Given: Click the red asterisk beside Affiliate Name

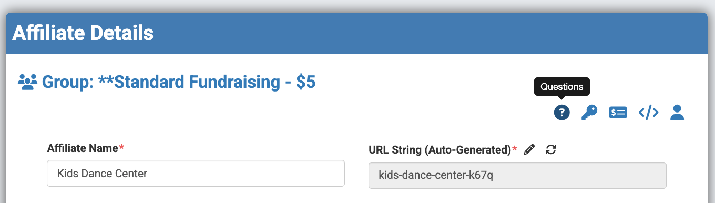Looking at the screenshot, I should (x=122, y=148).
